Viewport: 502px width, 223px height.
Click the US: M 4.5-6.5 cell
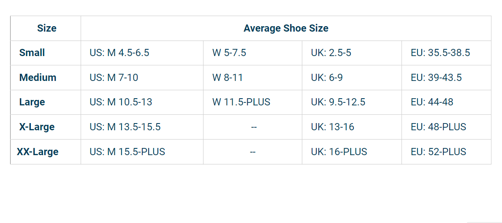point(119,53)
